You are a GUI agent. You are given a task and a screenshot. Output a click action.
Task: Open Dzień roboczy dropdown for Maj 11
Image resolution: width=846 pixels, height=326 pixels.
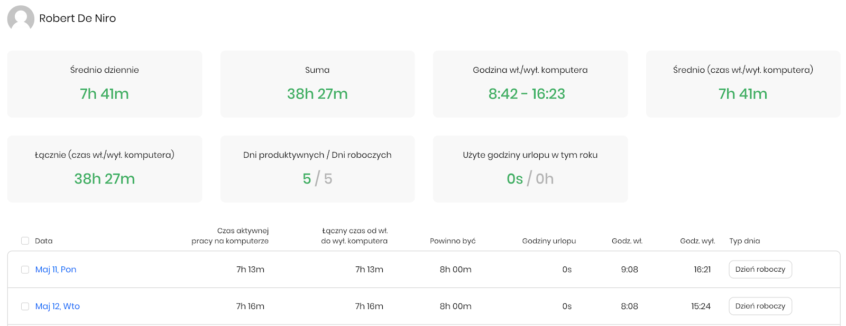760,270
